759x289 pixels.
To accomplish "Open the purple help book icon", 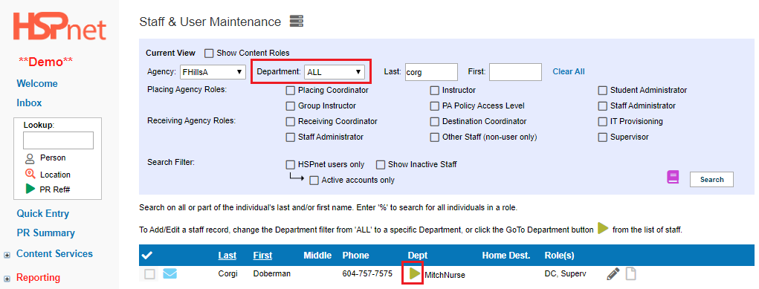I will (673, 177).
